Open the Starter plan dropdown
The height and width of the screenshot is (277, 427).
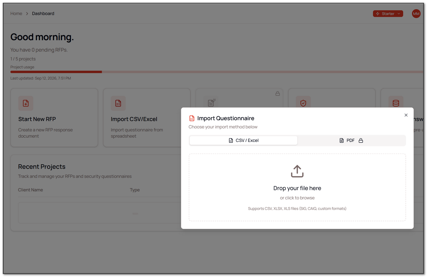tap(388, 14)
